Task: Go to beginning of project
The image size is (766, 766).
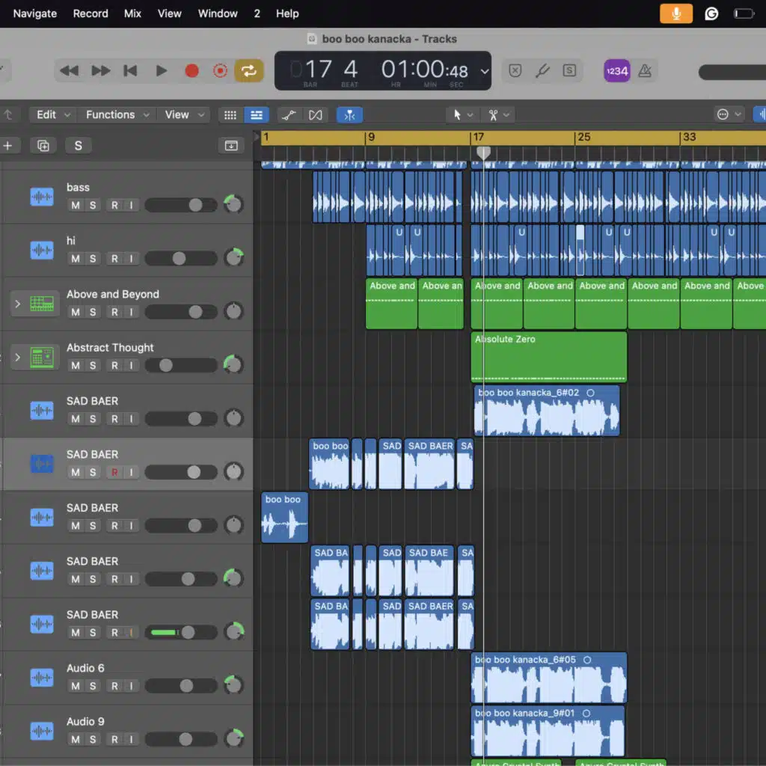Action: 130,71
